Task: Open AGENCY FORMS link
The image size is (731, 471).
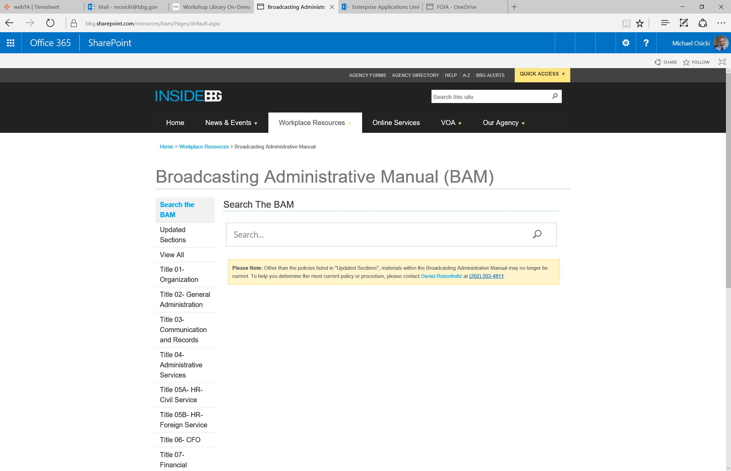Action: [368, 75]
